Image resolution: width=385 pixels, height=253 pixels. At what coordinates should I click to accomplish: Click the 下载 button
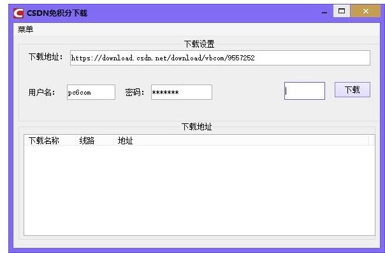[352, 90]
